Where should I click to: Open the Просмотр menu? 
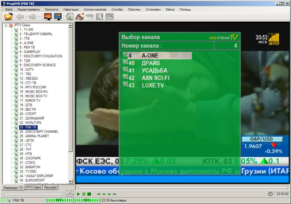(52, 9)
